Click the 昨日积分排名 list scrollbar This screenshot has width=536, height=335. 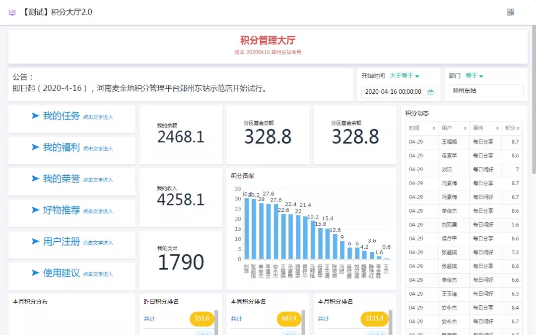[x=216, y=323]
